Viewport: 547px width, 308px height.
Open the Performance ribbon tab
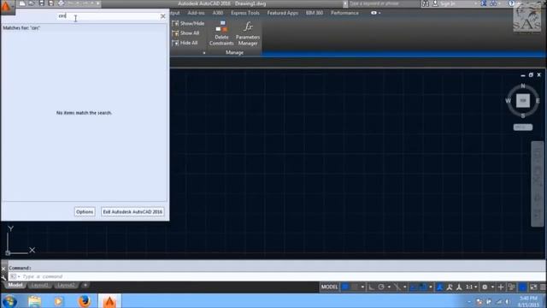tap(344, 13)
